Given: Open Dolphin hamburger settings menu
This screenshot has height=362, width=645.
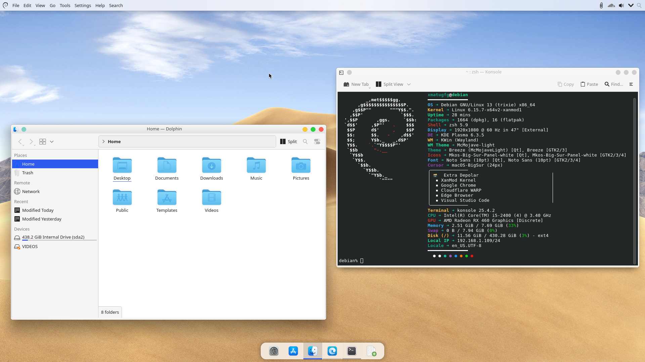Looking at the screenshot, I should (317, 141).
